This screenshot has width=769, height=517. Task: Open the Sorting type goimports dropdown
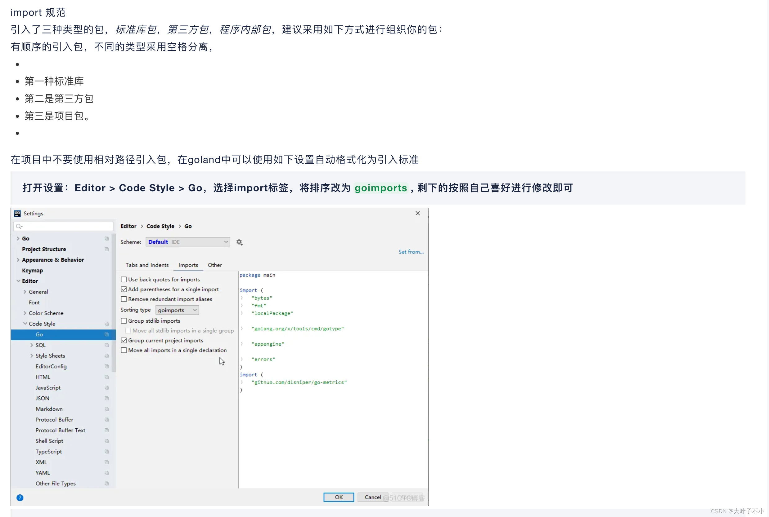click(x=177, y=310)
